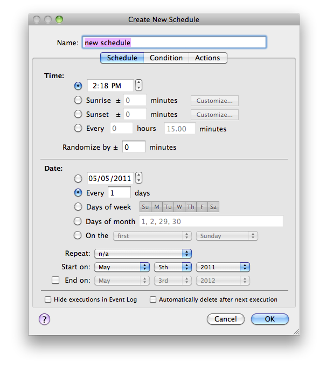Select the Sunrise time option

78,100
